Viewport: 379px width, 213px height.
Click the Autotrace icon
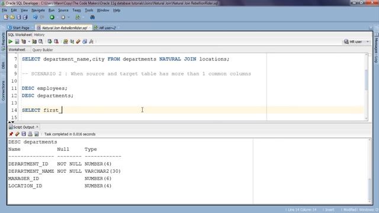(34, 41)
